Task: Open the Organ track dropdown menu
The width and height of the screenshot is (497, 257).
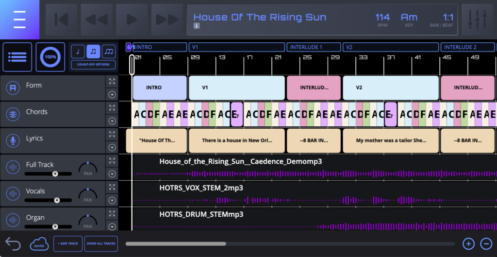Action: pos(112,226)
